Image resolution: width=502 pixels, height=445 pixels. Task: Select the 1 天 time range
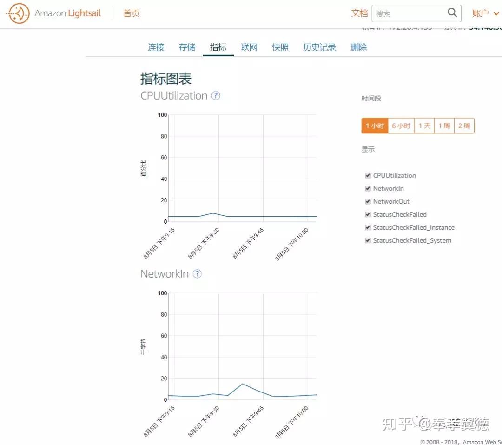click(x=424, y=126)
